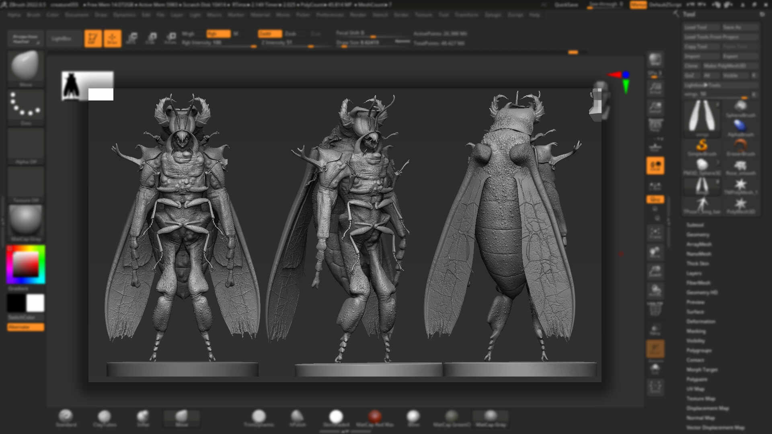This screenshot has width=772, height=434.
Task: Apply the MatCap Red Wax material
Action: (375, 418)
